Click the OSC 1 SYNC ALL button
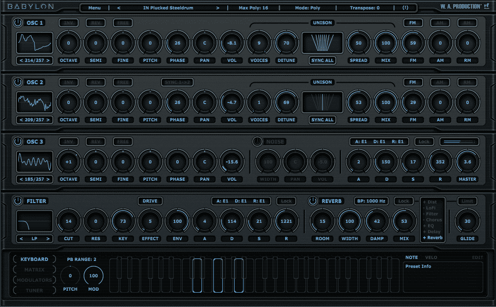The image size is (496, 307). [322, 60]
